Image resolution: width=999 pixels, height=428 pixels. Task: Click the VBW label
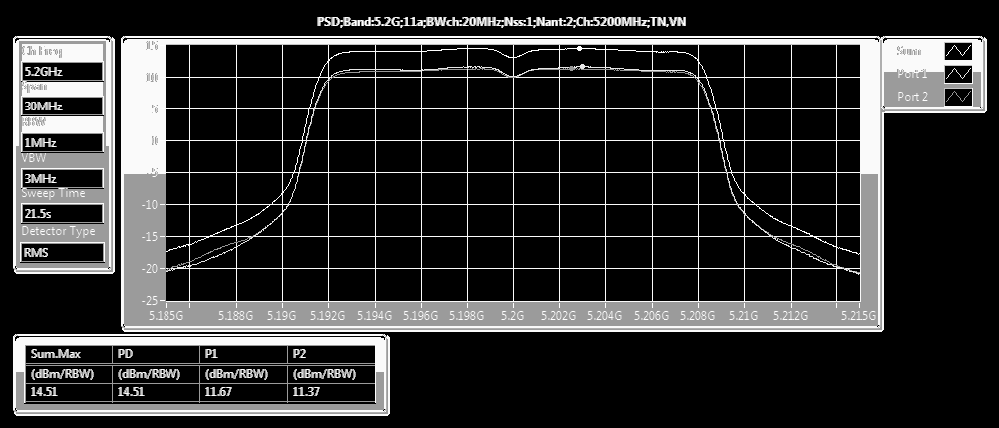(34, 158)
